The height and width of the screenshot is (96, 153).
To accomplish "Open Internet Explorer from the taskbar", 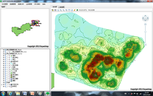I will pyautogui.click(x=10, y=93).
